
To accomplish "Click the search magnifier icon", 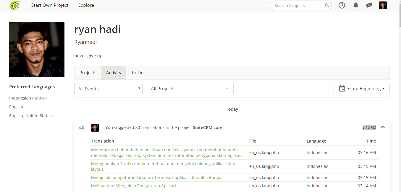I will (x=327, y=5).
